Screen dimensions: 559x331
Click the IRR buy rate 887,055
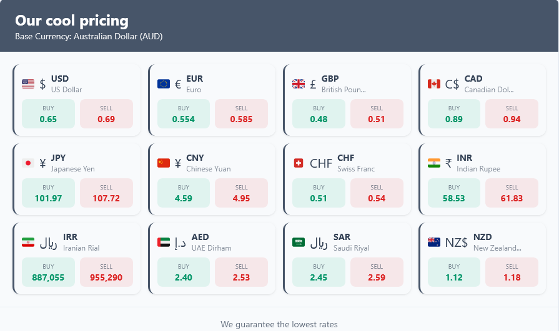point(48,277)
